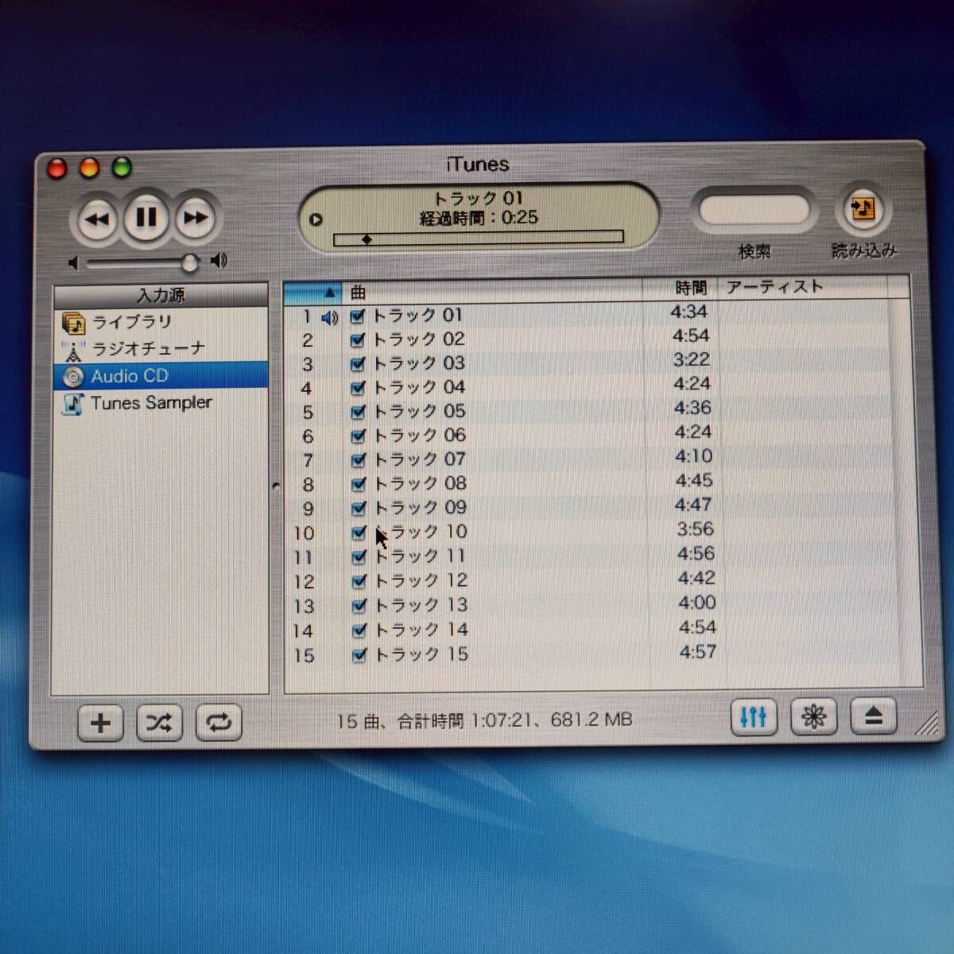
Task: Pause playback with the pause button
Action: tap(146, 217)
